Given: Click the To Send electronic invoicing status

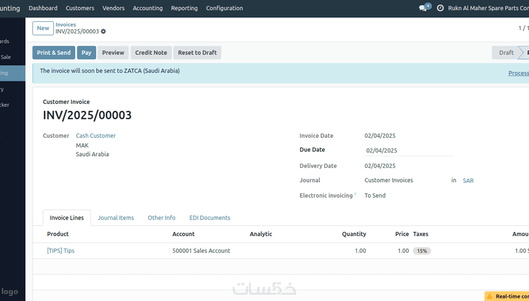Looking at the screenshot, I should 375,195.
